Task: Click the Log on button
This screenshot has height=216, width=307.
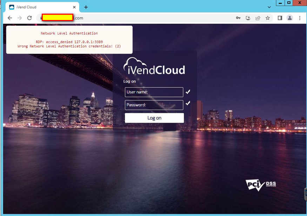Action: point(154,118)
